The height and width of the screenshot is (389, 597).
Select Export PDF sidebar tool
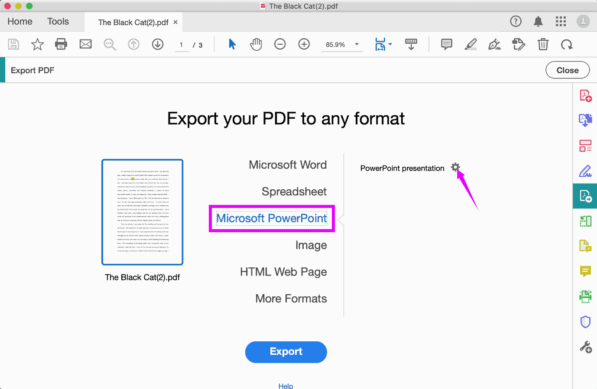point(585,196)
